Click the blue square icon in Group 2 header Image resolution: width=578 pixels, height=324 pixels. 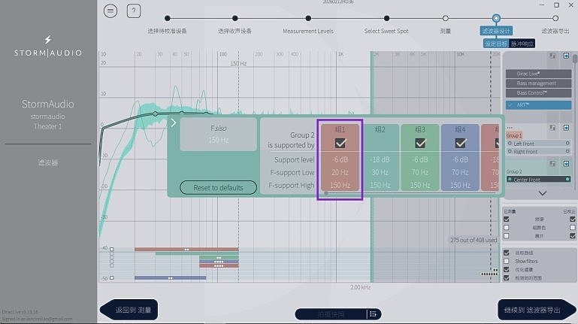click(x=566, y=163)
